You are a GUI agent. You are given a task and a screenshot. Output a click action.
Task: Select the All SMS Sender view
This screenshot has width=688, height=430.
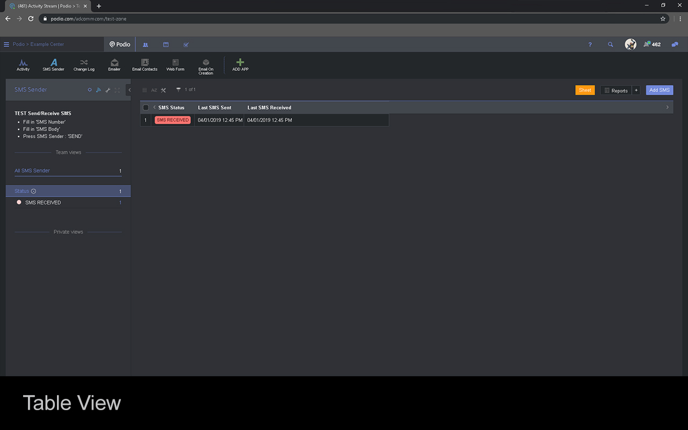pyautogui.click(x=68, y=170)
